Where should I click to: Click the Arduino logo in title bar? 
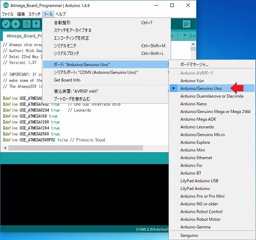click(6, 5)
